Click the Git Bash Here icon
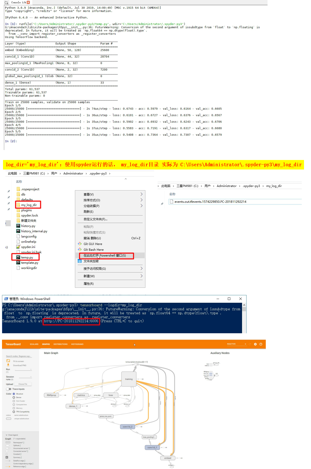The image size is (311, 469). point(80,249)
